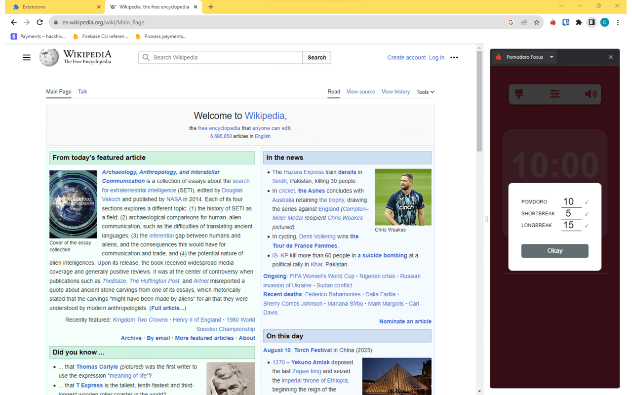Click the tomato icon in side panel header
Image resolution: width=632 pixels, height=395 pixels.
[x=499, y=57]
